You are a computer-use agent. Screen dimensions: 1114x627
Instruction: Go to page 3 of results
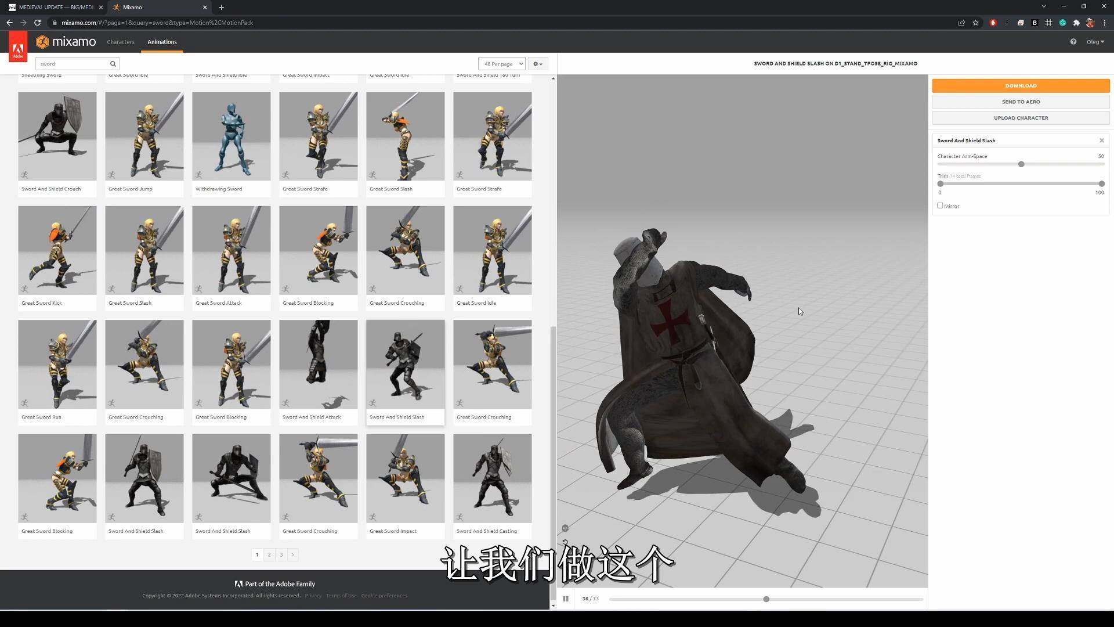281,554
